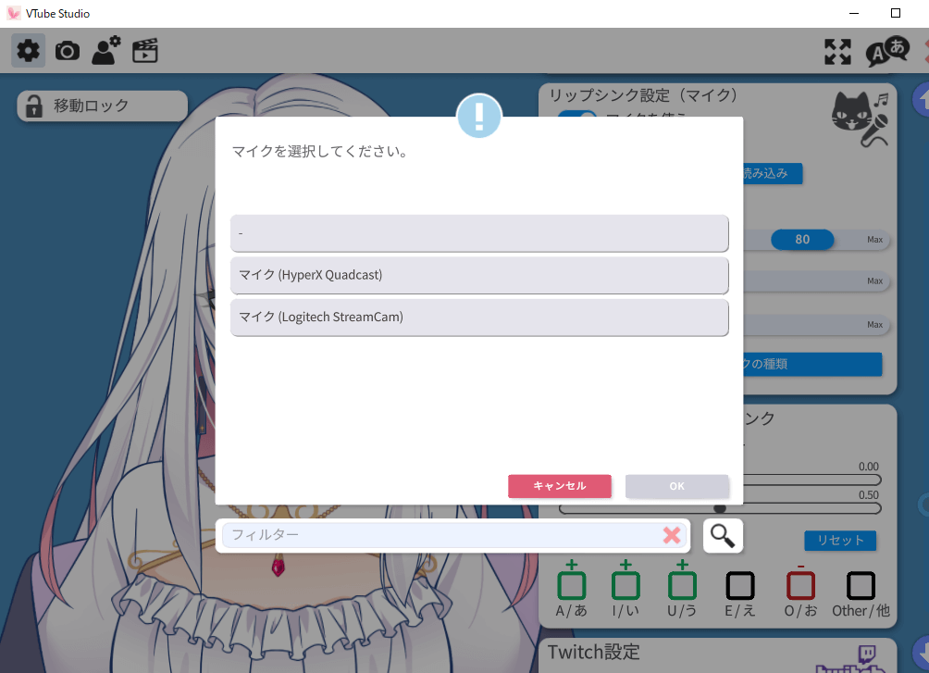
Task: Click the 0.00 slider track
Action: pos(811,480)
